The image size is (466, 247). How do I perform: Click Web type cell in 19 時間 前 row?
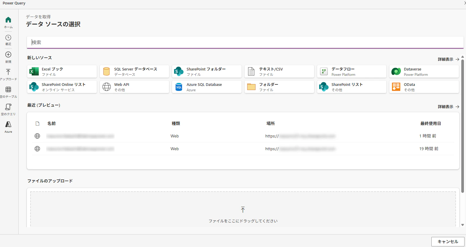tap(175, 149)
